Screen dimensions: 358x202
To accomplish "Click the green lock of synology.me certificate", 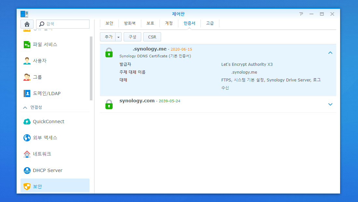I will 109,52.
